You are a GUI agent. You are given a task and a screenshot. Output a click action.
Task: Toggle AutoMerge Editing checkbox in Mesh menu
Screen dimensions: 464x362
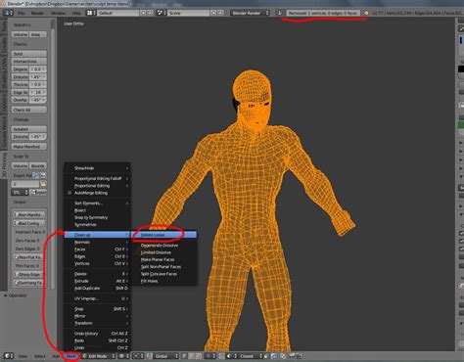[70, 193]
